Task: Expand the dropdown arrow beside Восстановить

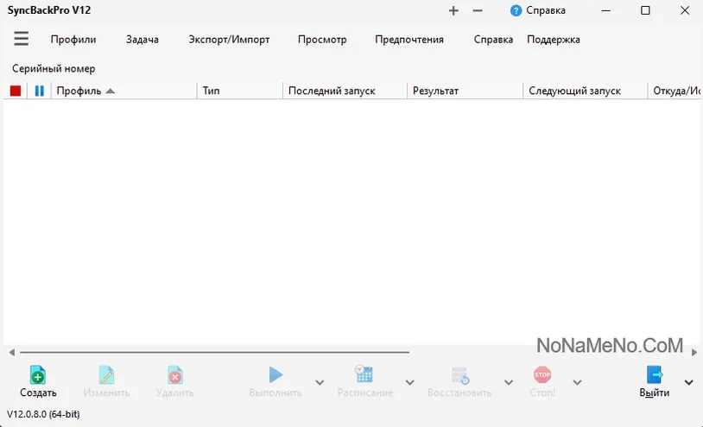Action: (509, 383)
